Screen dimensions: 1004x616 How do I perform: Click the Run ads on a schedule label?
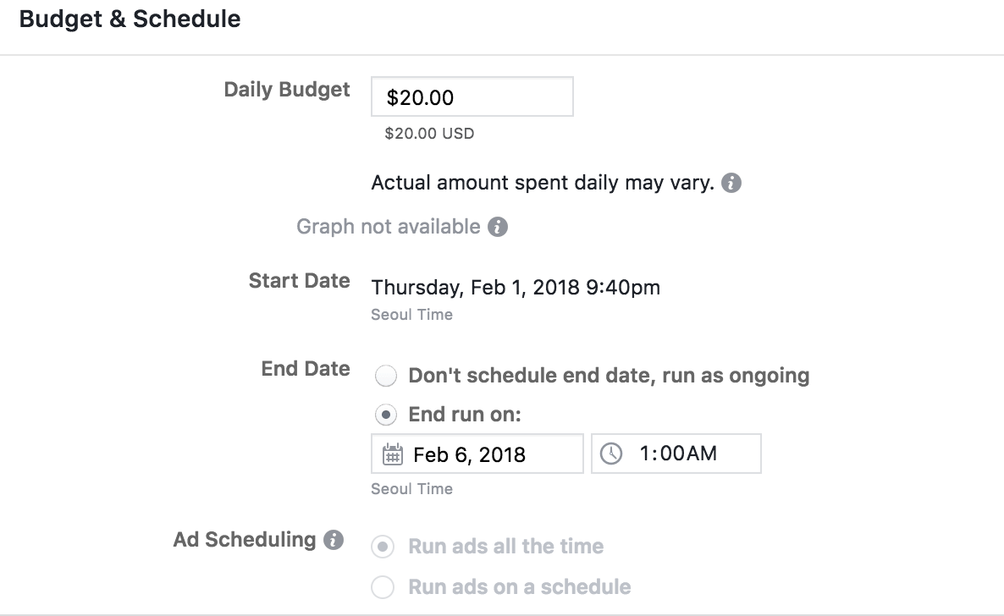coord(519,586)
